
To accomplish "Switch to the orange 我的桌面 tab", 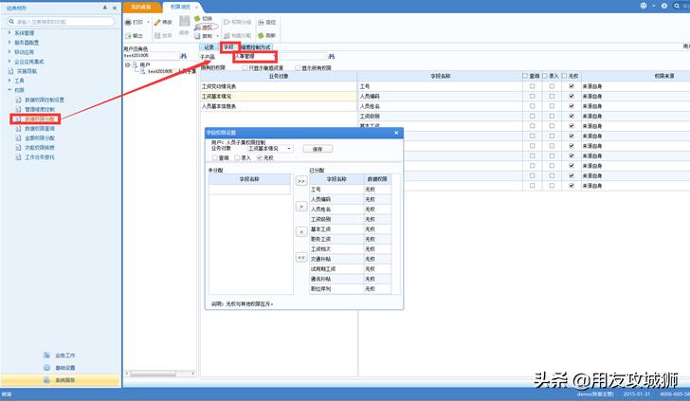I will [x=141, y=7].
